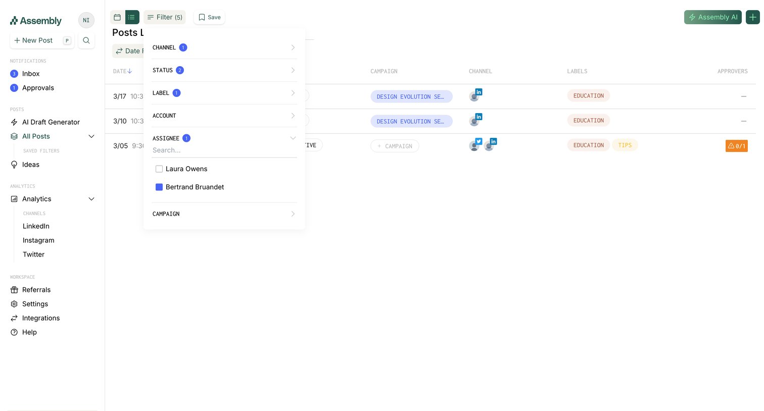Screen dimensions: 764x411
Task: Click the orange 0/1 approvers warning badge
Action: (x=736, y=146)
